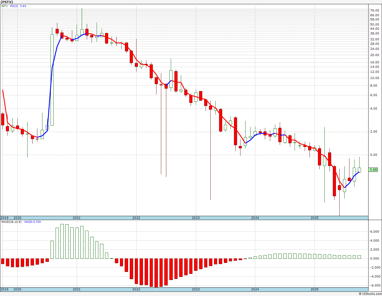Choose the 28.00 price axis label
This screenshot has width=382, height=296.
(x=375, y=44)
